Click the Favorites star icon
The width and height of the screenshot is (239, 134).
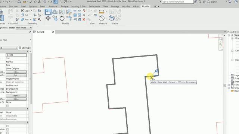(204, 2)
